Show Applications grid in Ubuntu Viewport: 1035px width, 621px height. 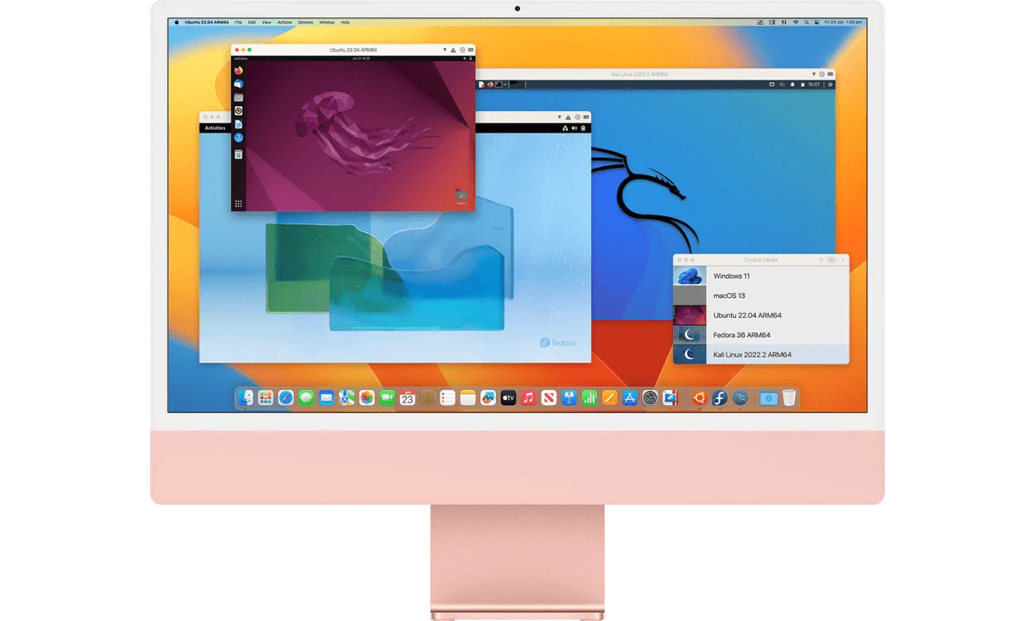point(238,204)
